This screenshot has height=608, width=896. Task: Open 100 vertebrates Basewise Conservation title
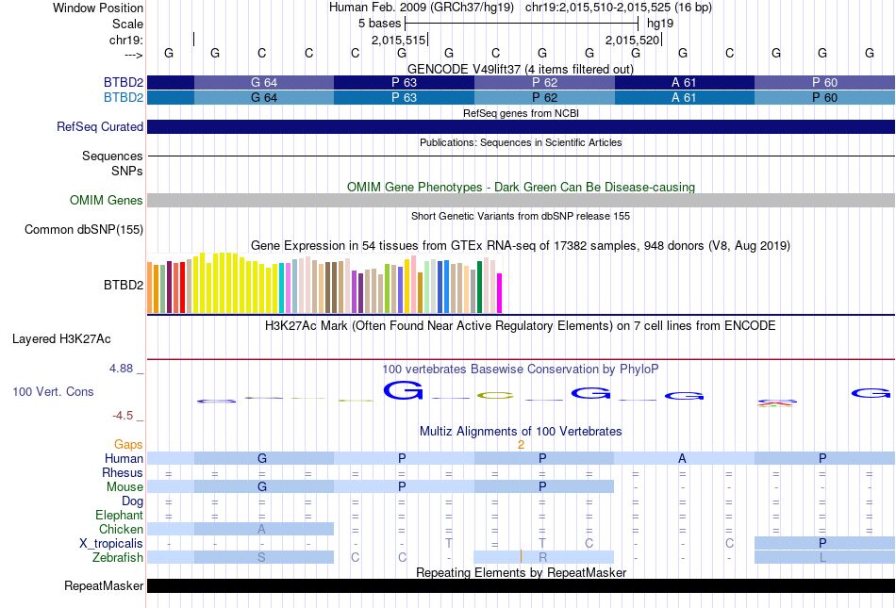coord(521,369)
